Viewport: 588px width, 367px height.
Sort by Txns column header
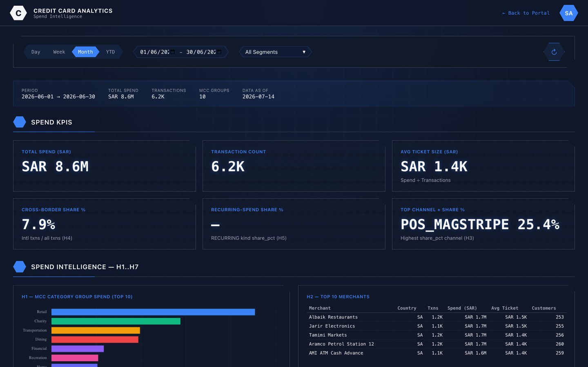click(x=433, y=308)
